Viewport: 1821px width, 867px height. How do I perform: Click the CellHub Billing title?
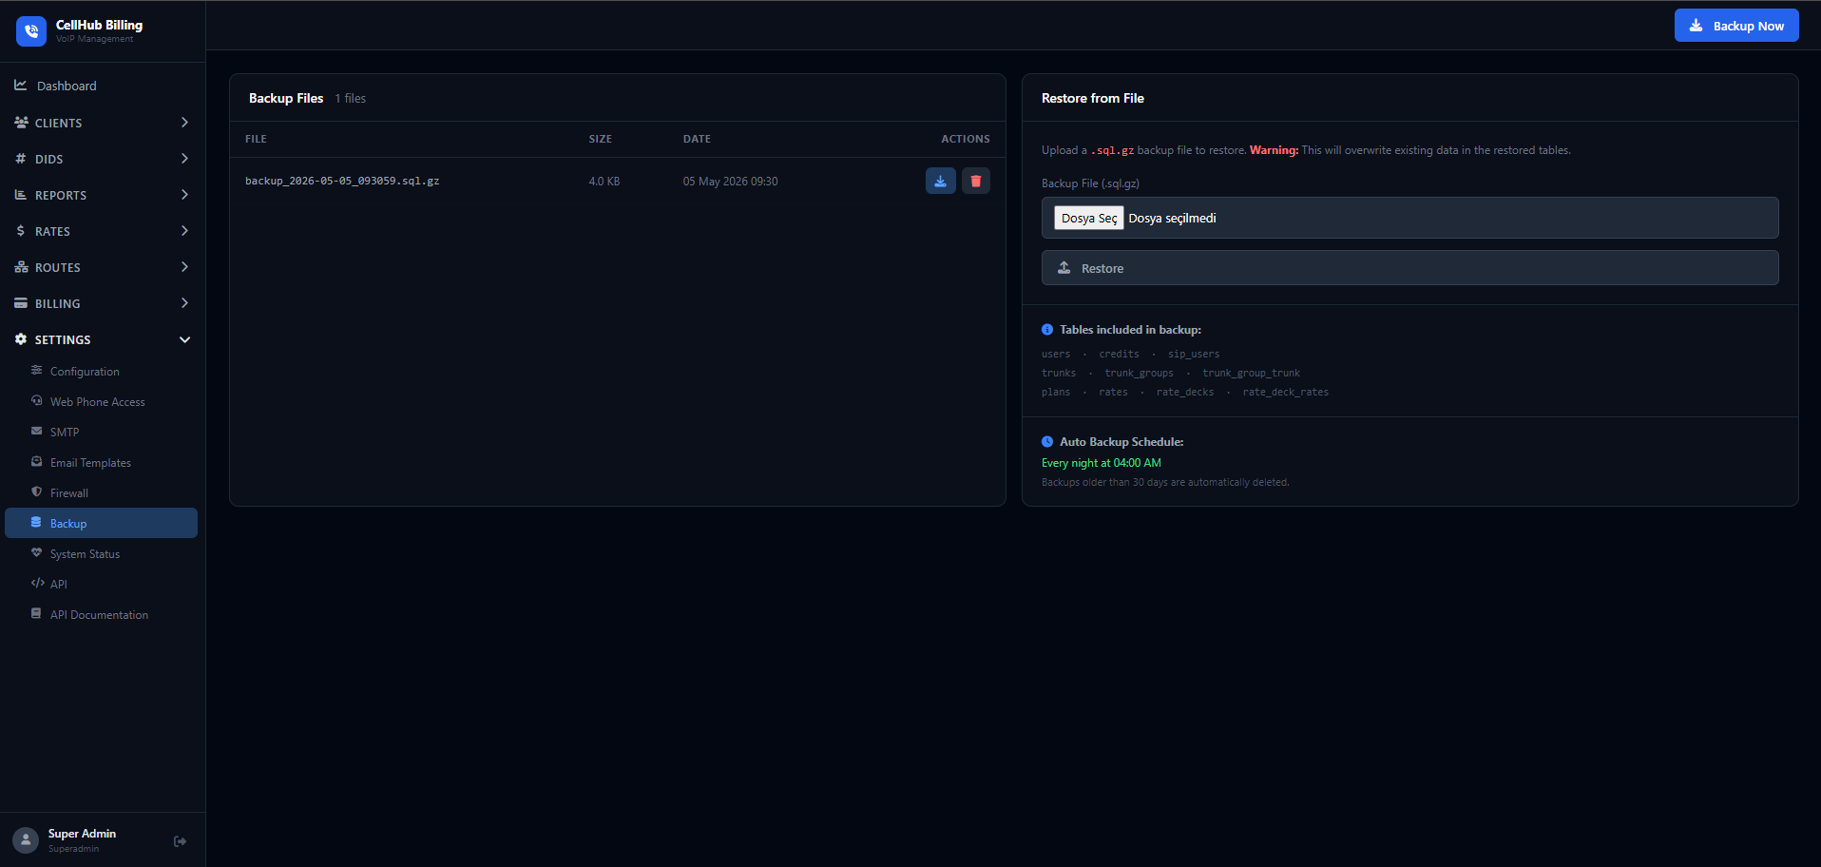click(x=99, y=25)
